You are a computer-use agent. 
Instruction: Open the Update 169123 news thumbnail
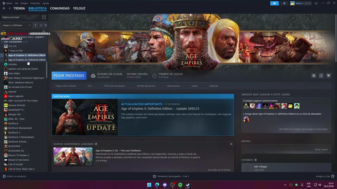coord(85,117)
